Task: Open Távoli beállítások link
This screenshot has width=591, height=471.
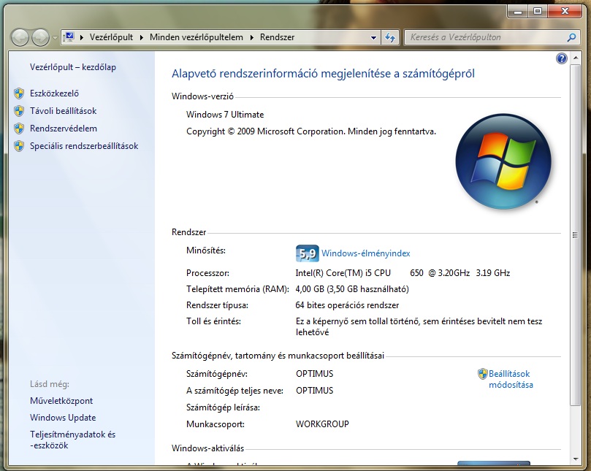Action: click(64, 111)
